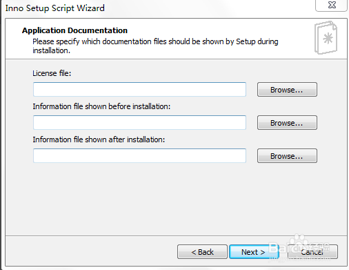349x270 pixels.
Task: Close the Inno Setup Script Wizard window
Action: (x=332, y=5)
